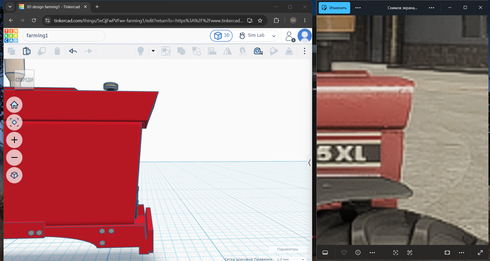Open Tinkercad toolbar more options menu

pos(304,51)
